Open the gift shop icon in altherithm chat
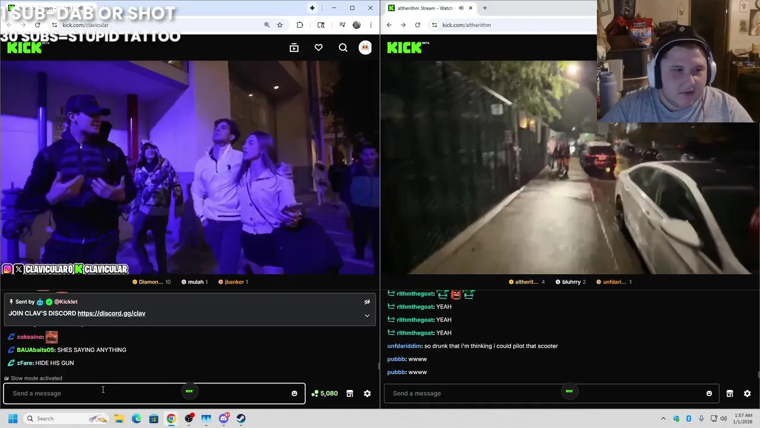 point(730,394)
